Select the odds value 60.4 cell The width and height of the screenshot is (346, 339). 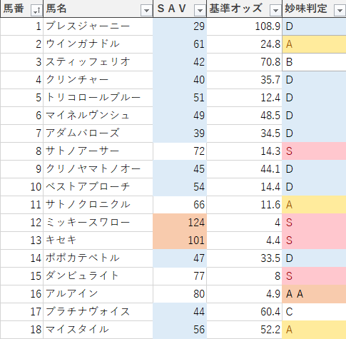[245, 312]
